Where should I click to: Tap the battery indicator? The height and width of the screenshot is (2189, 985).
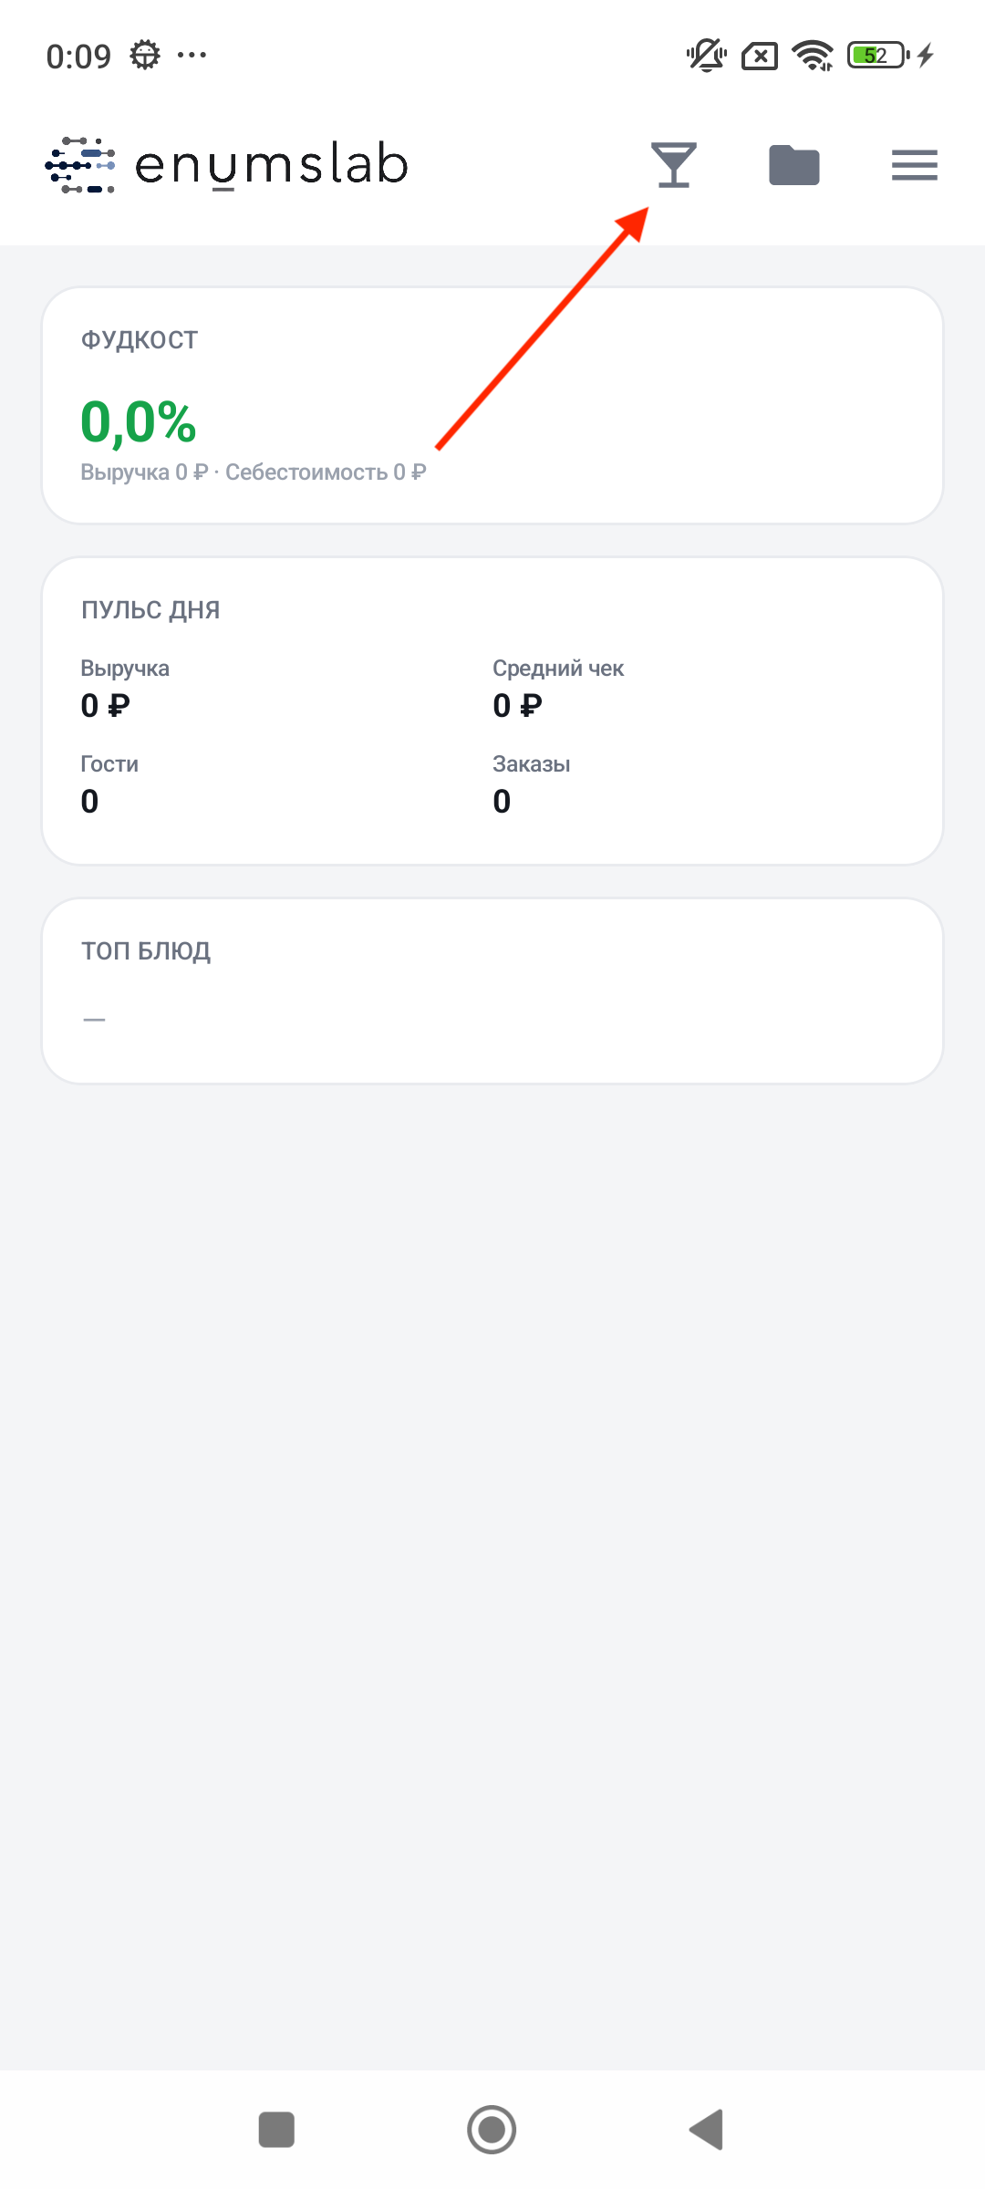tap(878, 56)
